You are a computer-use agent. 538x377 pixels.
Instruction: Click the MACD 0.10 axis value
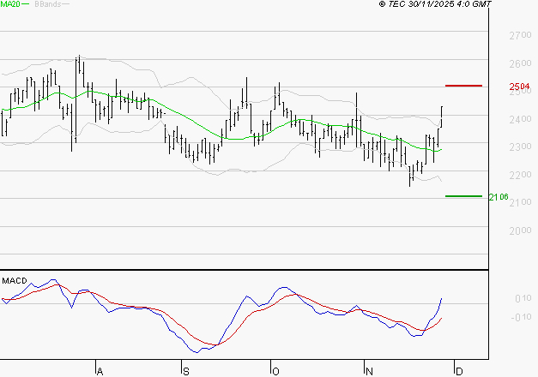pyautogui.click(x=523, y=298)
